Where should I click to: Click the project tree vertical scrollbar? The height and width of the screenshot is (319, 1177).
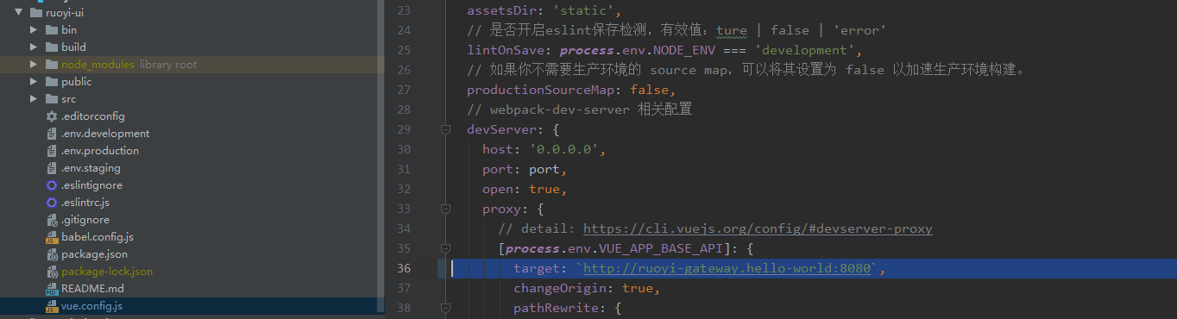pyautogui.click(x=381, y=155)
